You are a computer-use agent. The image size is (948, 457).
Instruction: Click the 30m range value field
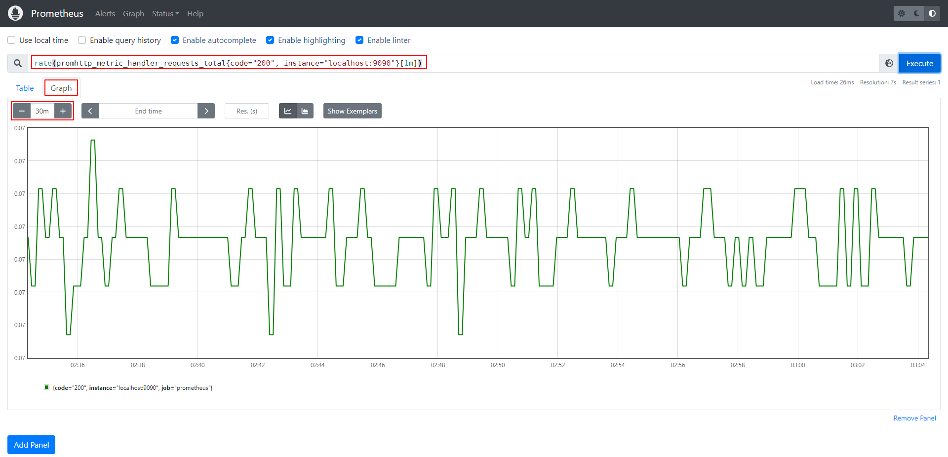coord(42,111)
